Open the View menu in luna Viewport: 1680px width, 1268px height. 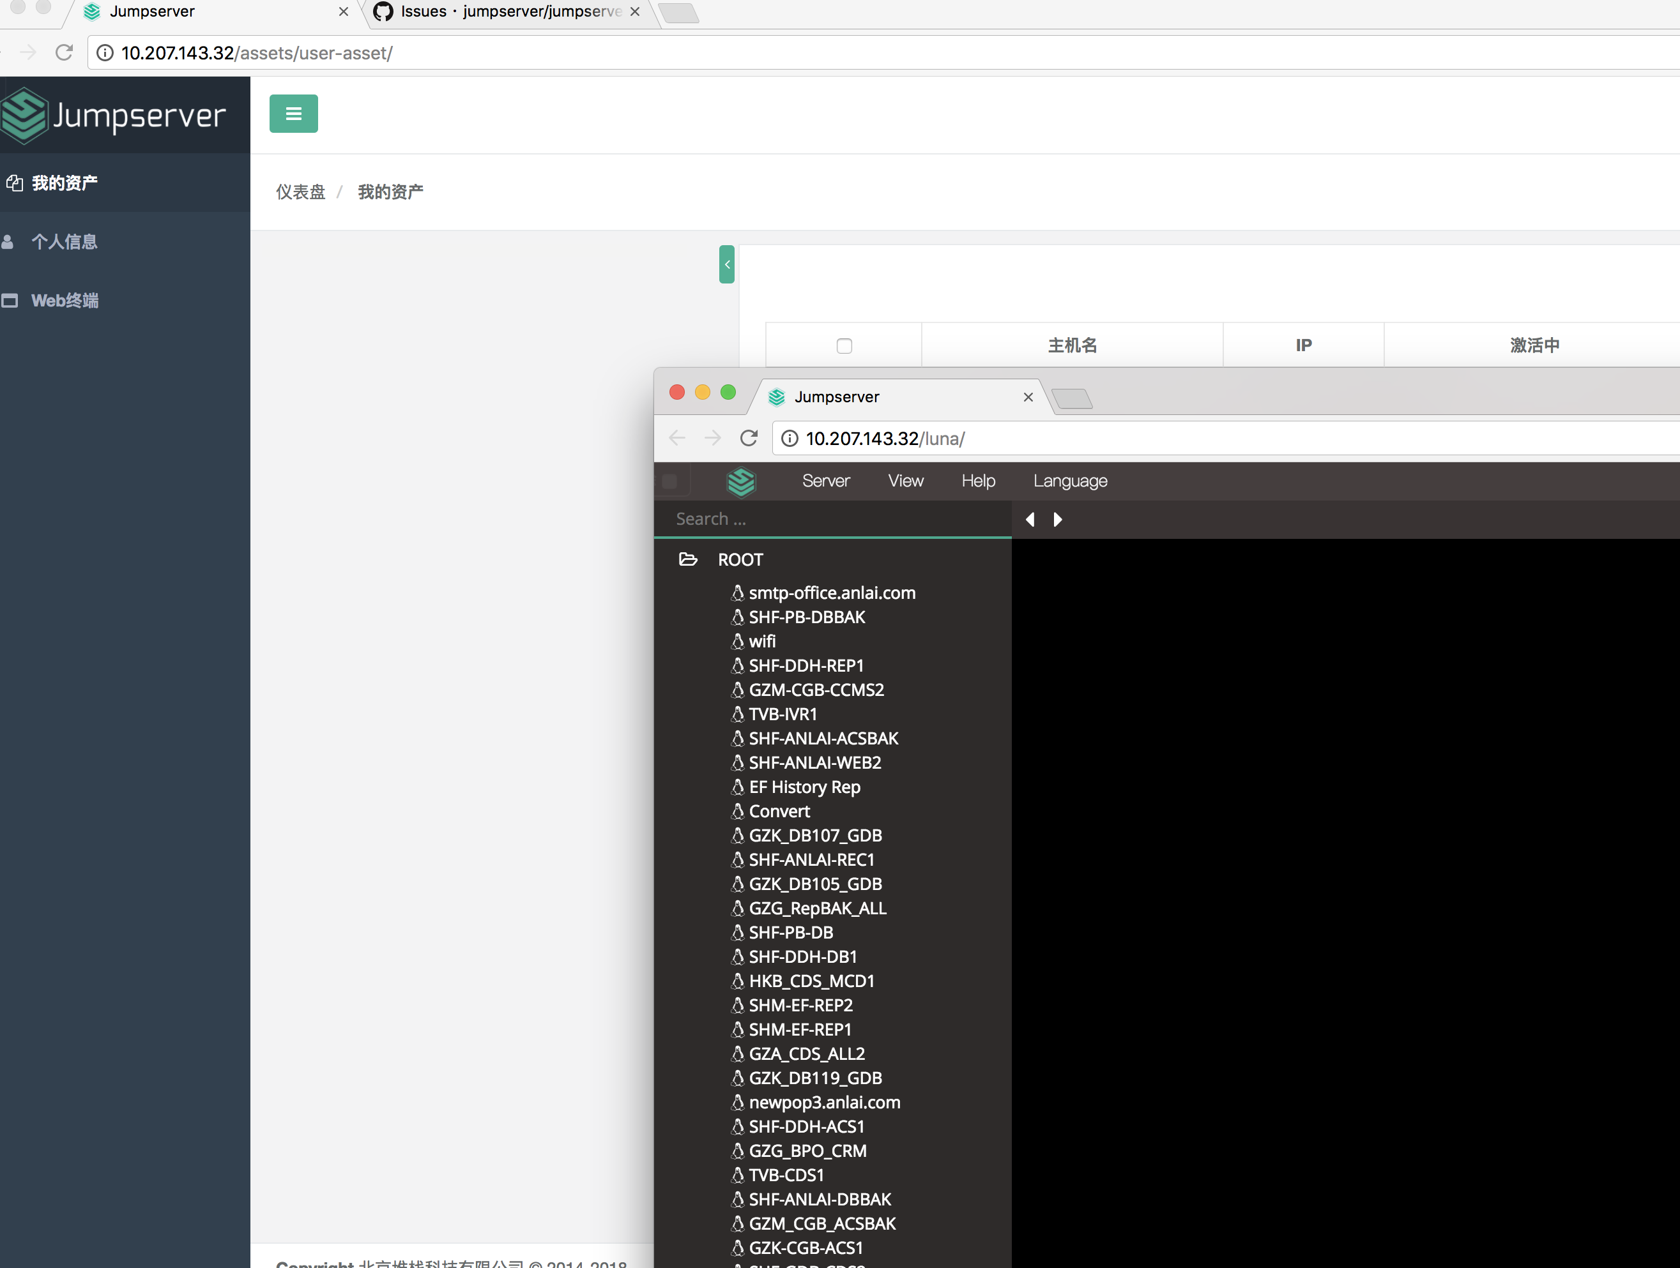coord(905,481)
